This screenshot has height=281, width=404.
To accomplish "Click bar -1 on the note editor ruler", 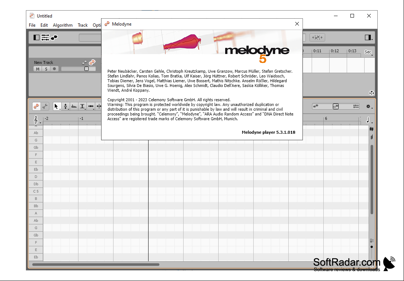I will click(x=81, y=119).
